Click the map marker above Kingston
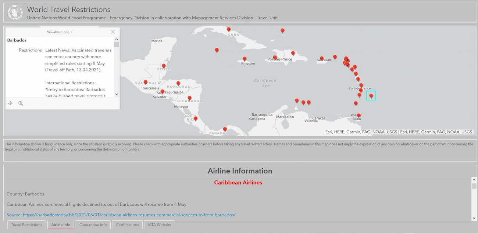The image size is (478, 234). tap(245, 59)
